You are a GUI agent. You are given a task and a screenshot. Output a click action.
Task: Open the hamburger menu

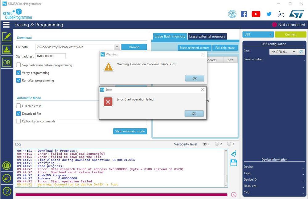pyautogui.click(x=6, y=25)
